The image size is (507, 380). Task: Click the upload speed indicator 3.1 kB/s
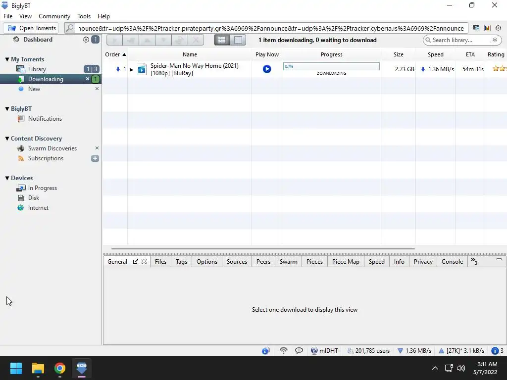(461, 351)
